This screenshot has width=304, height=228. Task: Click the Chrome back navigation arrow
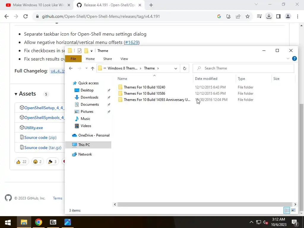click(7, 17)
